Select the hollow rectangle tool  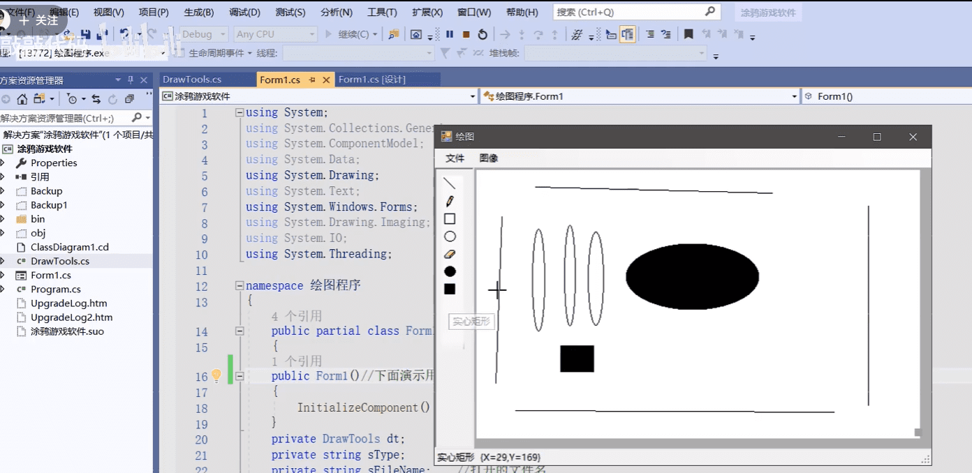(x=450, y=219)
